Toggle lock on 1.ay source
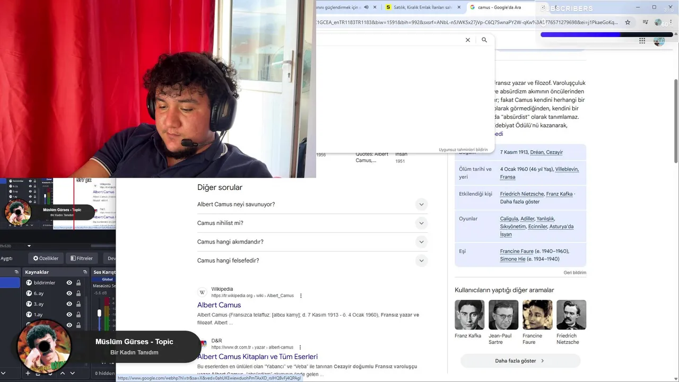 [x=79, y=315]
